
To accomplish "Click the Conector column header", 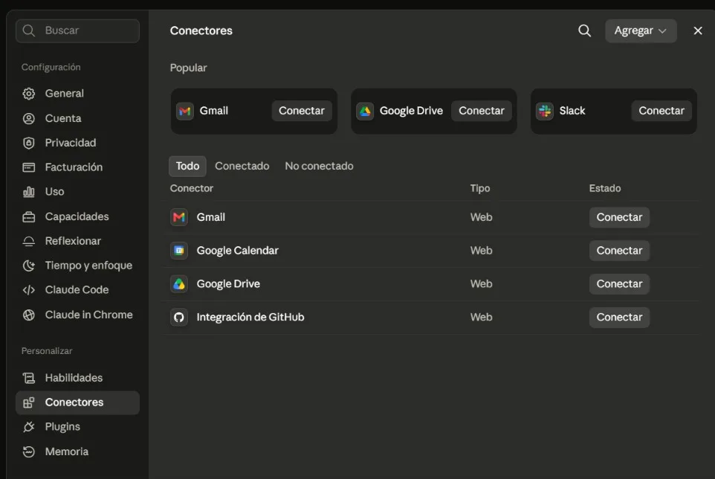I will pos(192,188).
